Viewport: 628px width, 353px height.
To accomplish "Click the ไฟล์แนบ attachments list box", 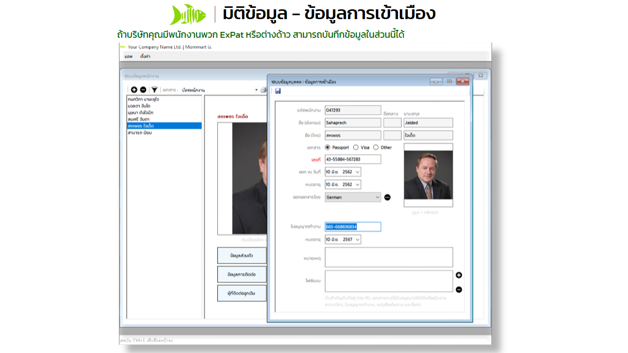I will [389, 281].
